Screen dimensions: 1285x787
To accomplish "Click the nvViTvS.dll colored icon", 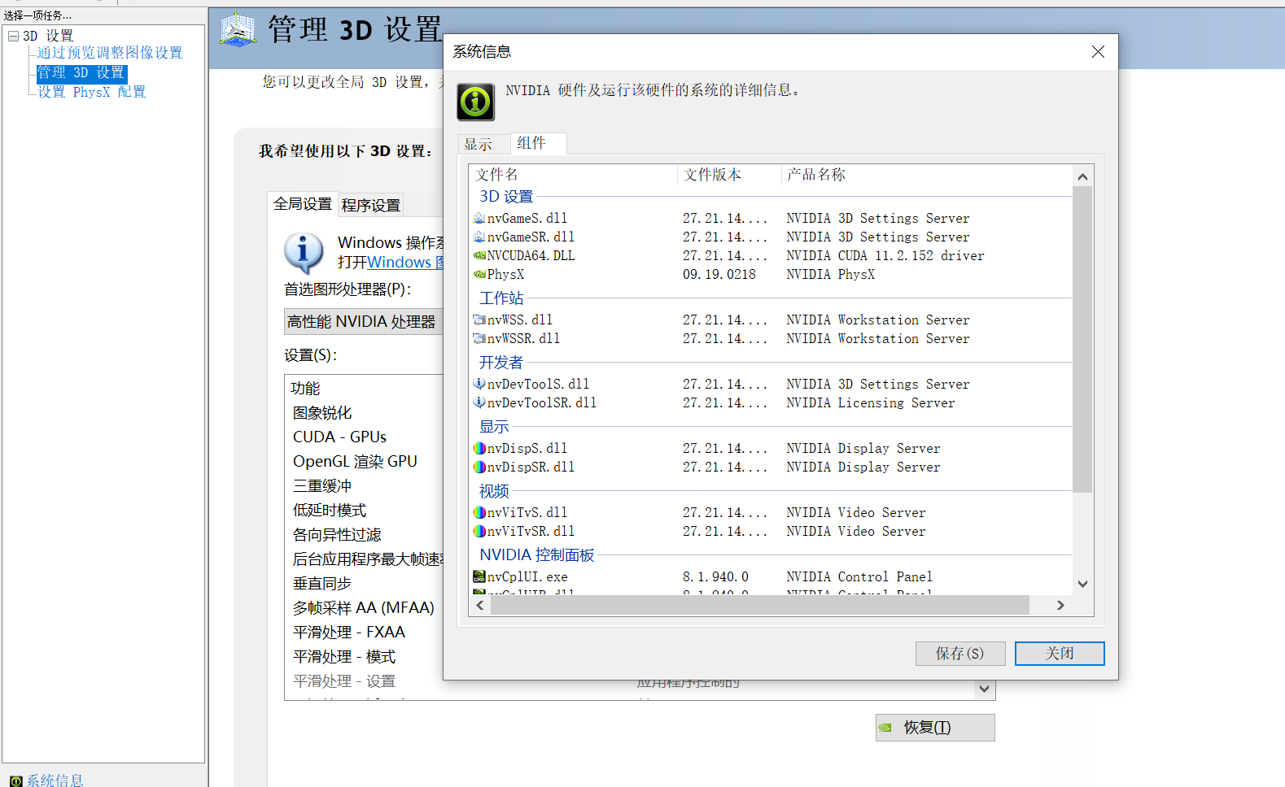I will [x=479, y=512].
